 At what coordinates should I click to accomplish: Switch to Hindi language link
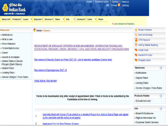pyautogui.click(x=108, y=5)
